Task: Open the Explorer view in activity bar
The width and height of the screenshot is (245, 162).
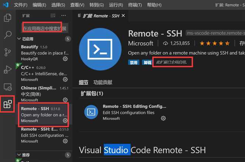Action: (x=7, y=18)
